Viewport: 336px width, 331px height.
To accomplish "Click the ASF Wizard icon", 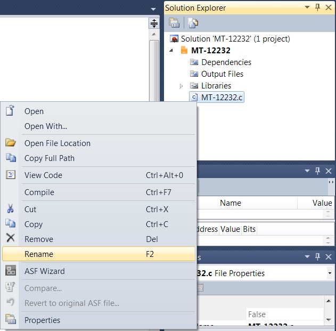I will pos(11,271).
